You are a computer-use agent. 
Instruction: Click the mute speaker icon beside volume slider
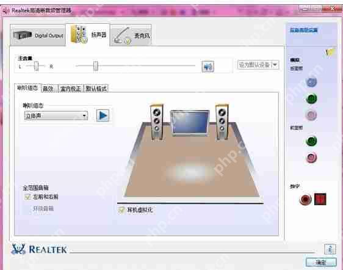point(208,67)
